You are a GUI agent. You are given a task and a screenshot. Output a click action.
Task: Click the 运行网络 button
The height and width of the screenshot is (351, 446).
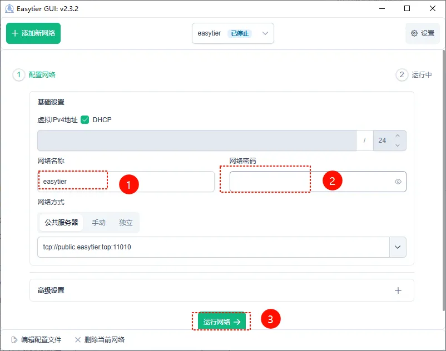click(221, 322)
